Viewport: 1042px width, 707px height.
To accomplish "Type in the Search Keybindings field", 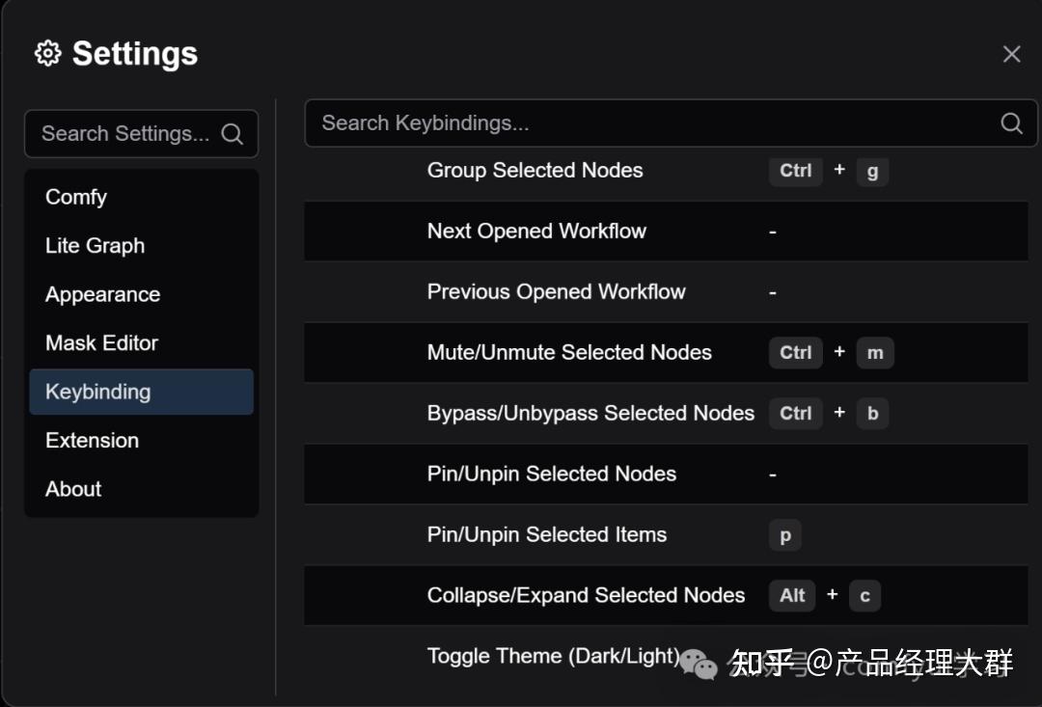I will tap(646, 123).
